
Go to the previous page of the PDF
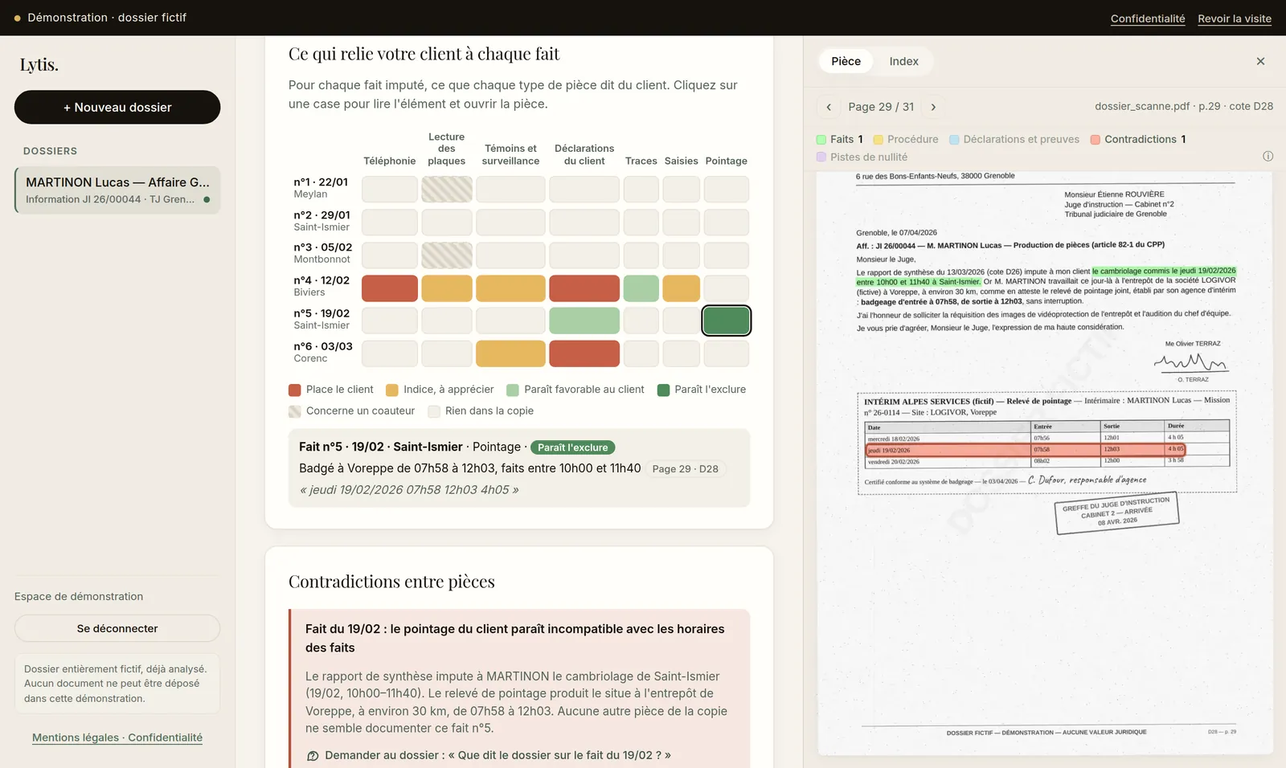(829, 107)
